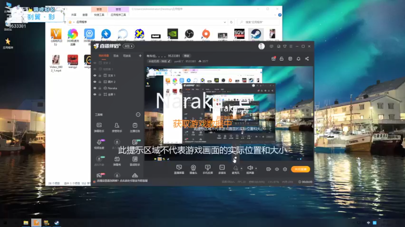The height and width of the screenshot is (227, 405).
Task: Switch to the second scene tab
Action: (116, 55)
